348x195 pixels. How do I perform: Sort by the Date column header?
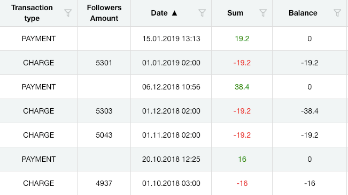159,13
